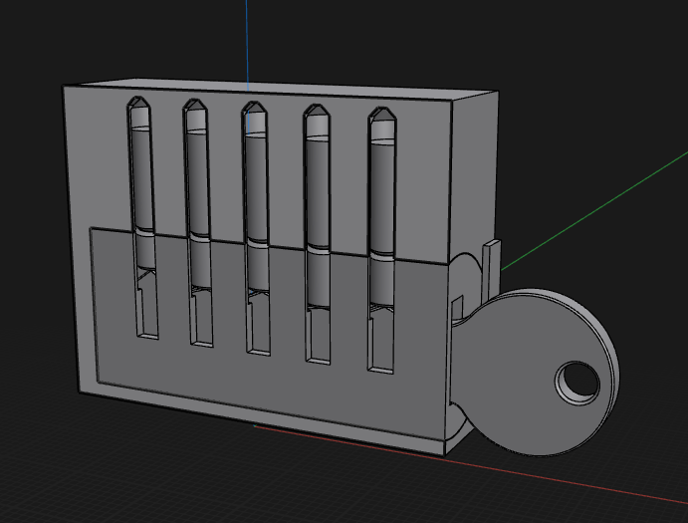Select the rightmost pin chamber nearest the key
Screen dimensions: 688x523
[381, 240]
